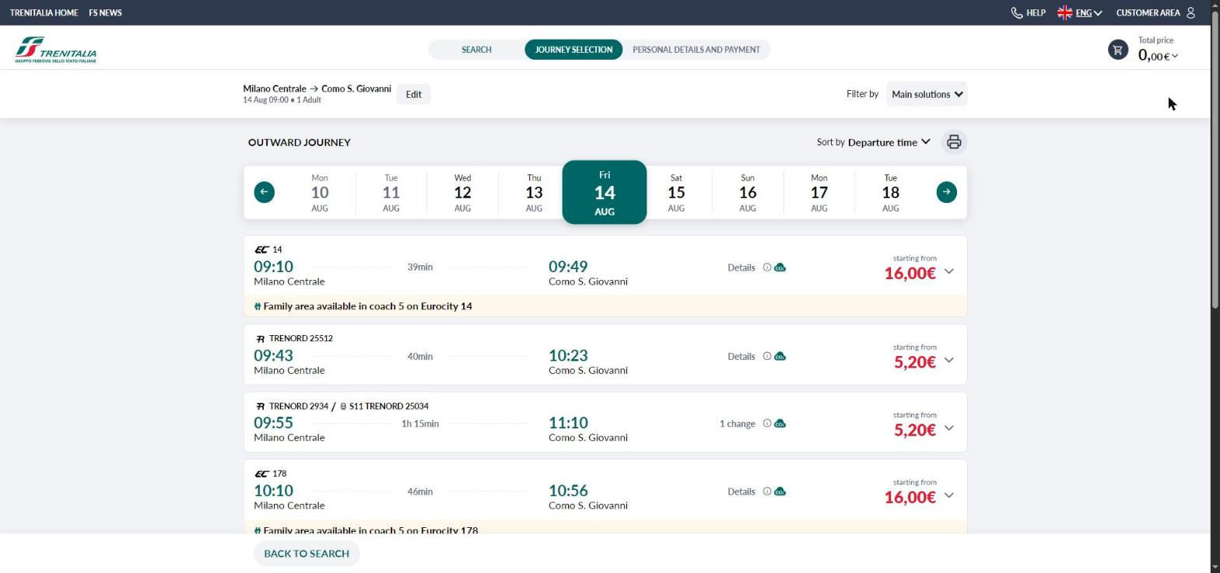Image resolution: width=1220 pixels, height=573 pixels.
Task: Open Trenitalia Home link
Action: [44, 12]
